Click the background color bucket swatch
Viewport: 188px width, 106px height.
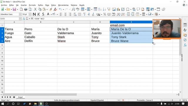click(54, 14)
